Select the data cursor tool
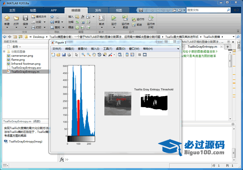The width and height of the screenshot is (243, 170). tap(105, 55)
